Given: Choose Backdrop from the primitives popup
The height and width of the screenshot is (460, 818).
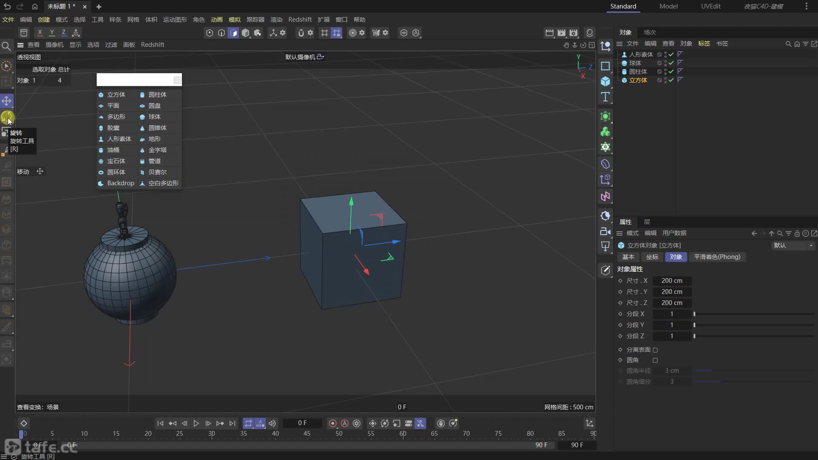Looking at the screenshot, I should point(121,183).
